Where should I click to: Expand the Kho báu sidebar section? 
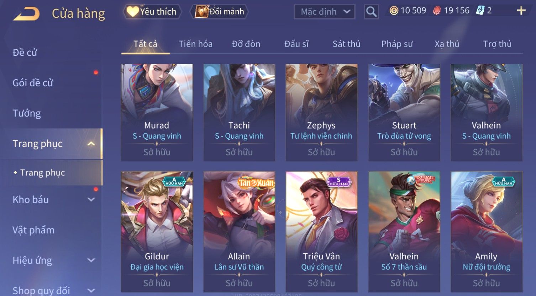pos(91,200)
